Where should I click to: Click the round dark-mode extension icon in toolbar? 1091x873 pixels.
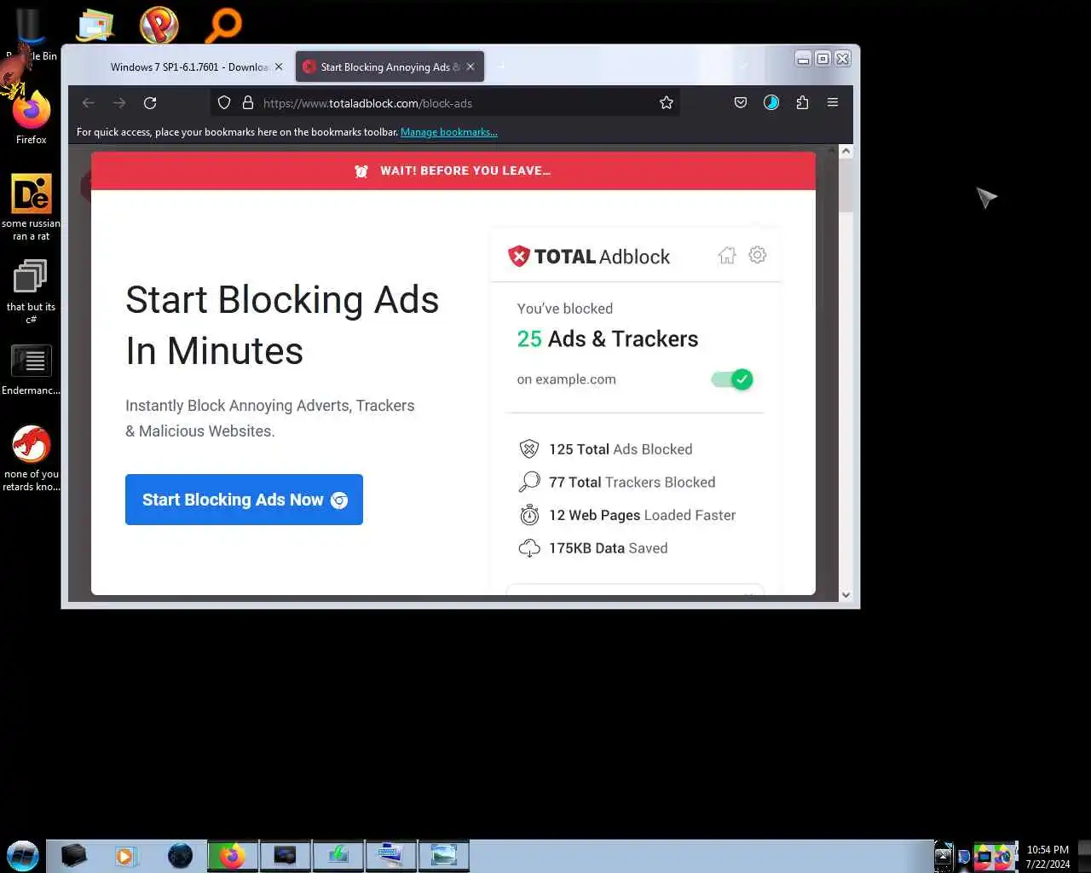coord(771,103)
